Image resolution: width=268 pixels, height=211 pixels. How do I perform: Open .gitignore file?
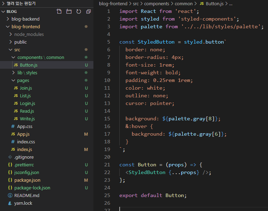pyautogui.click(x=47, y=157)
